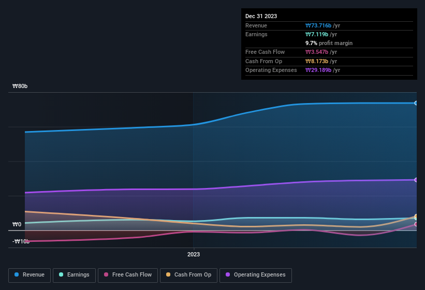The width and height of the screenshot is (425, 290).
Task: Click the Cash From Op end marker
Action: click(416, 216)
